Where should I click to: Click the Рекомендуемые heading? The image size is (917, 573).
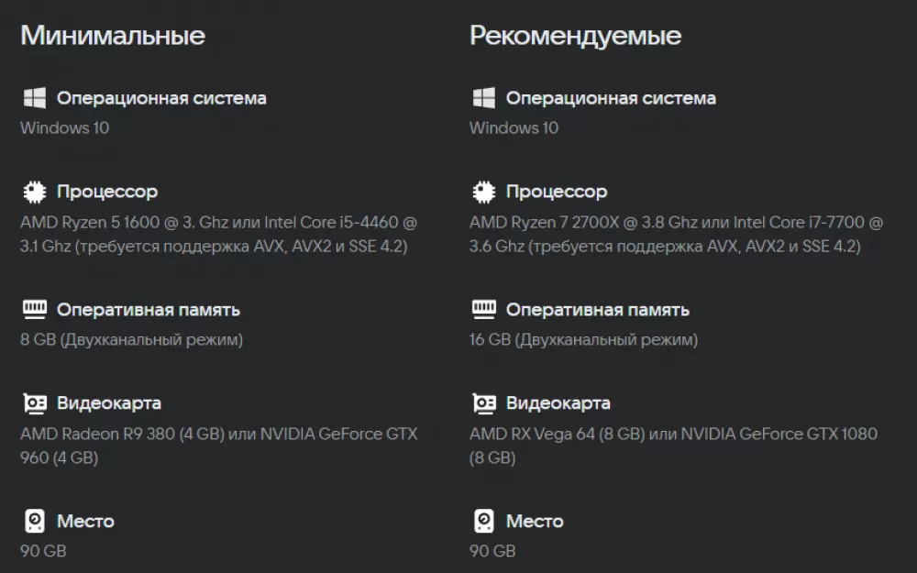[x=576, y=36]
